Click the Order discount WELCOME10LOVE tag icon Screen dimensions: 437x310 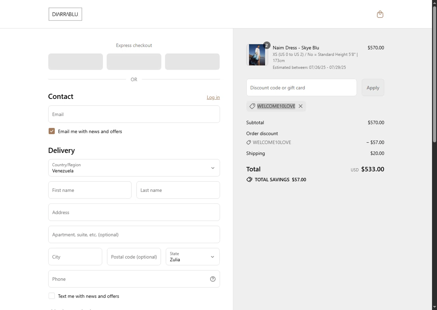[249, 142]
